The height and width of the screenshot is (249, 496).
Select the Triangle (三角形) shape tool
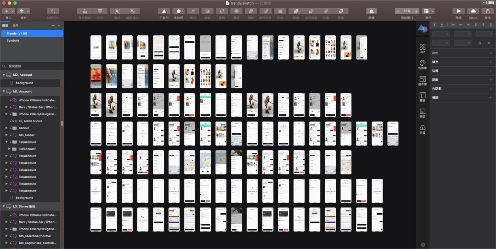[163, 11]
